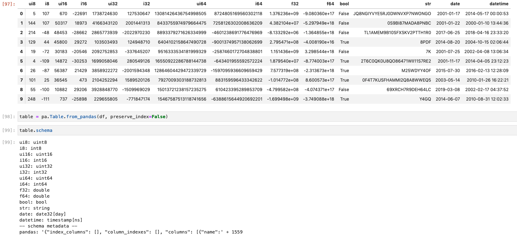
Task: Select i32 value -2022970230
Action: tap(136, 32)
